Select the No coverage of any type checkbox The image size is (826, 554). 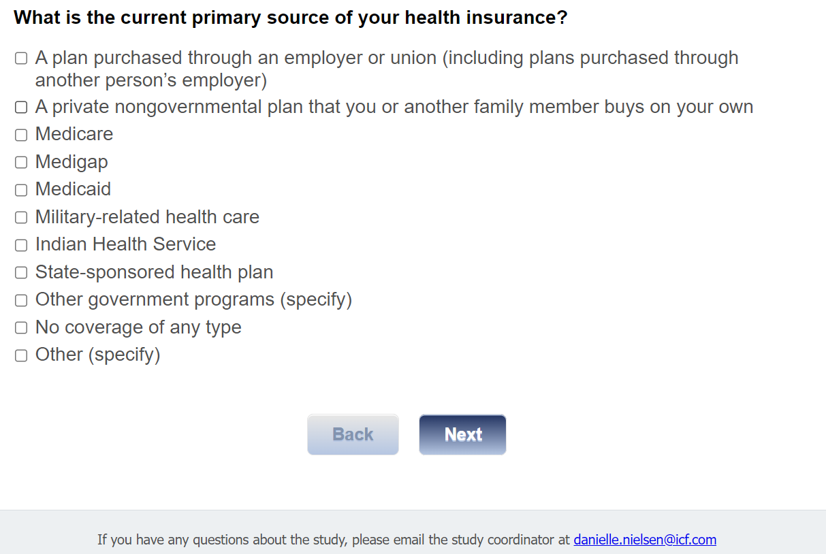click(21, 328)
